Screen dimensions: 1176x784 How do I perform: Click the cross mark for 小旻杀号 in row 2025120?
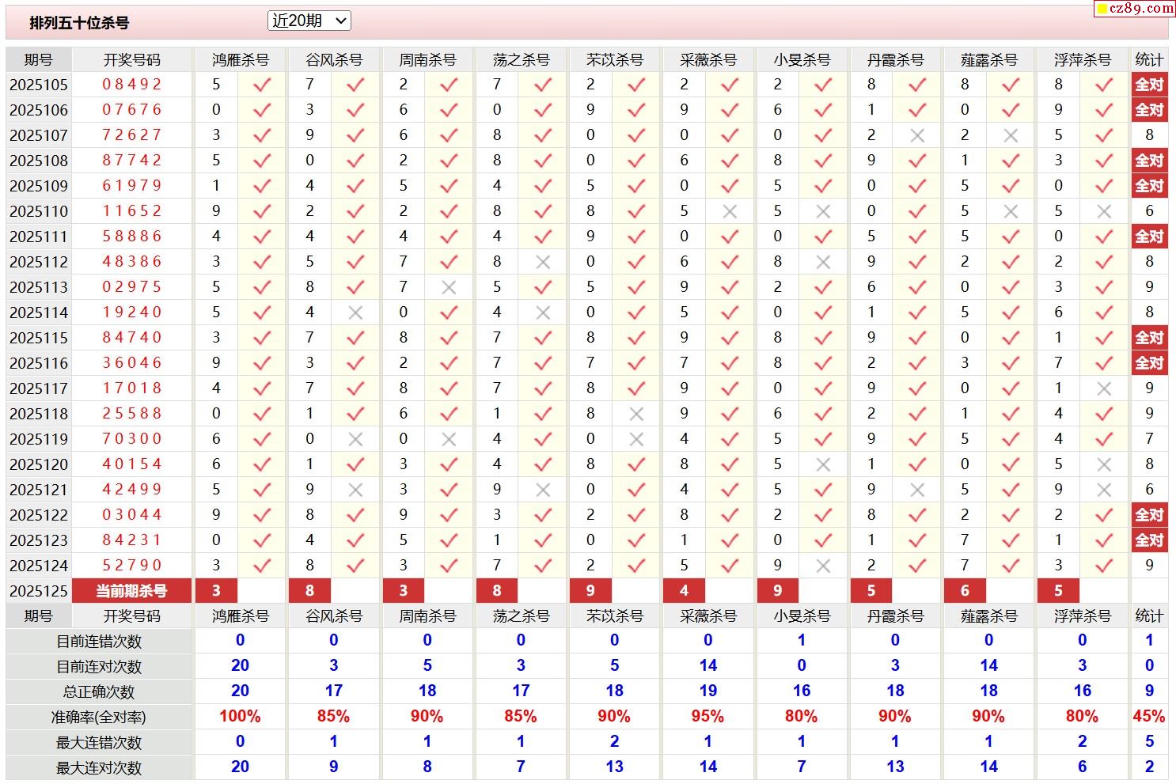coord(823,464)
